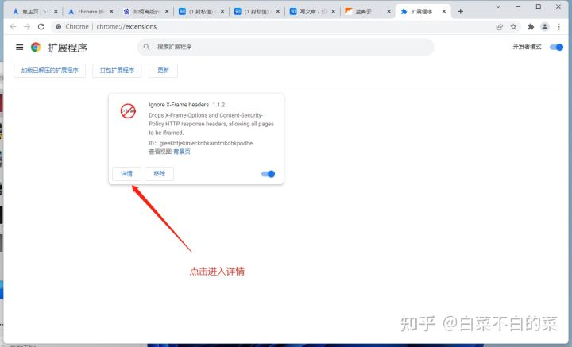Click the extension ID gleekbfjekiniecknbkamfmkohkpodhe
572x347 pixels.
coord(206,143)
